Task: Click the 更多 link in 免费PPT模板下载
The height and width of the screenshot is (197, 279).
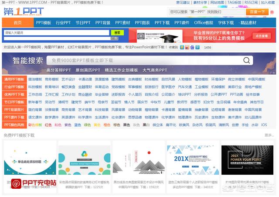Action: [269, 135]
